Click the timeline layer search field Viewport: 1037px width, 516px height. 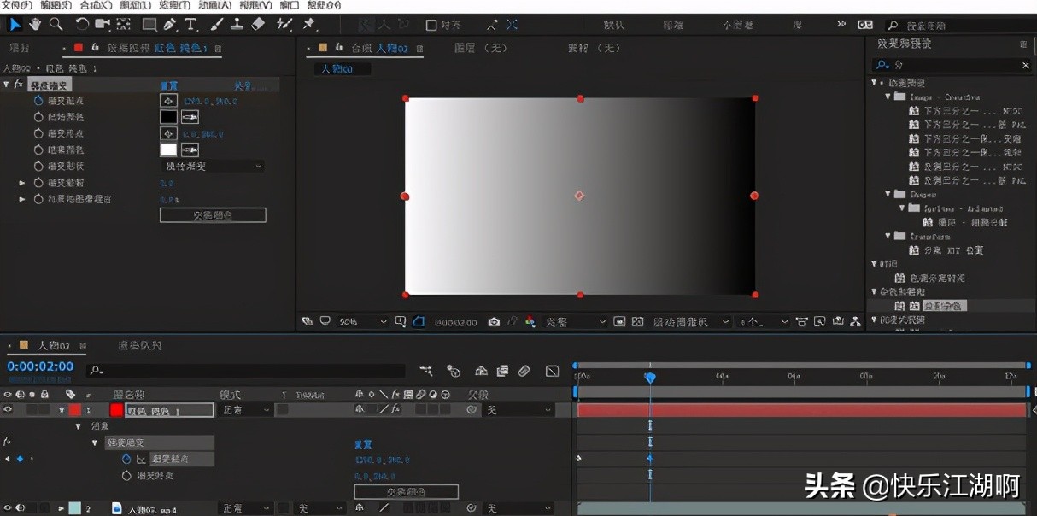pyautogui.click(x=248, y=371)
